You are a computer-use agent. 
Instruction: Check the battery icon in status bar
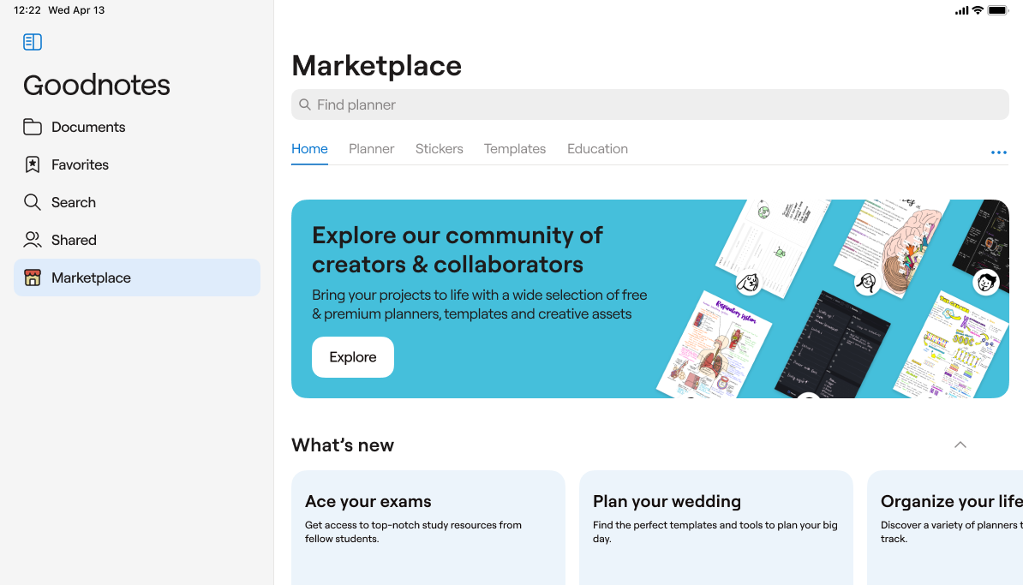coord(997,10)
